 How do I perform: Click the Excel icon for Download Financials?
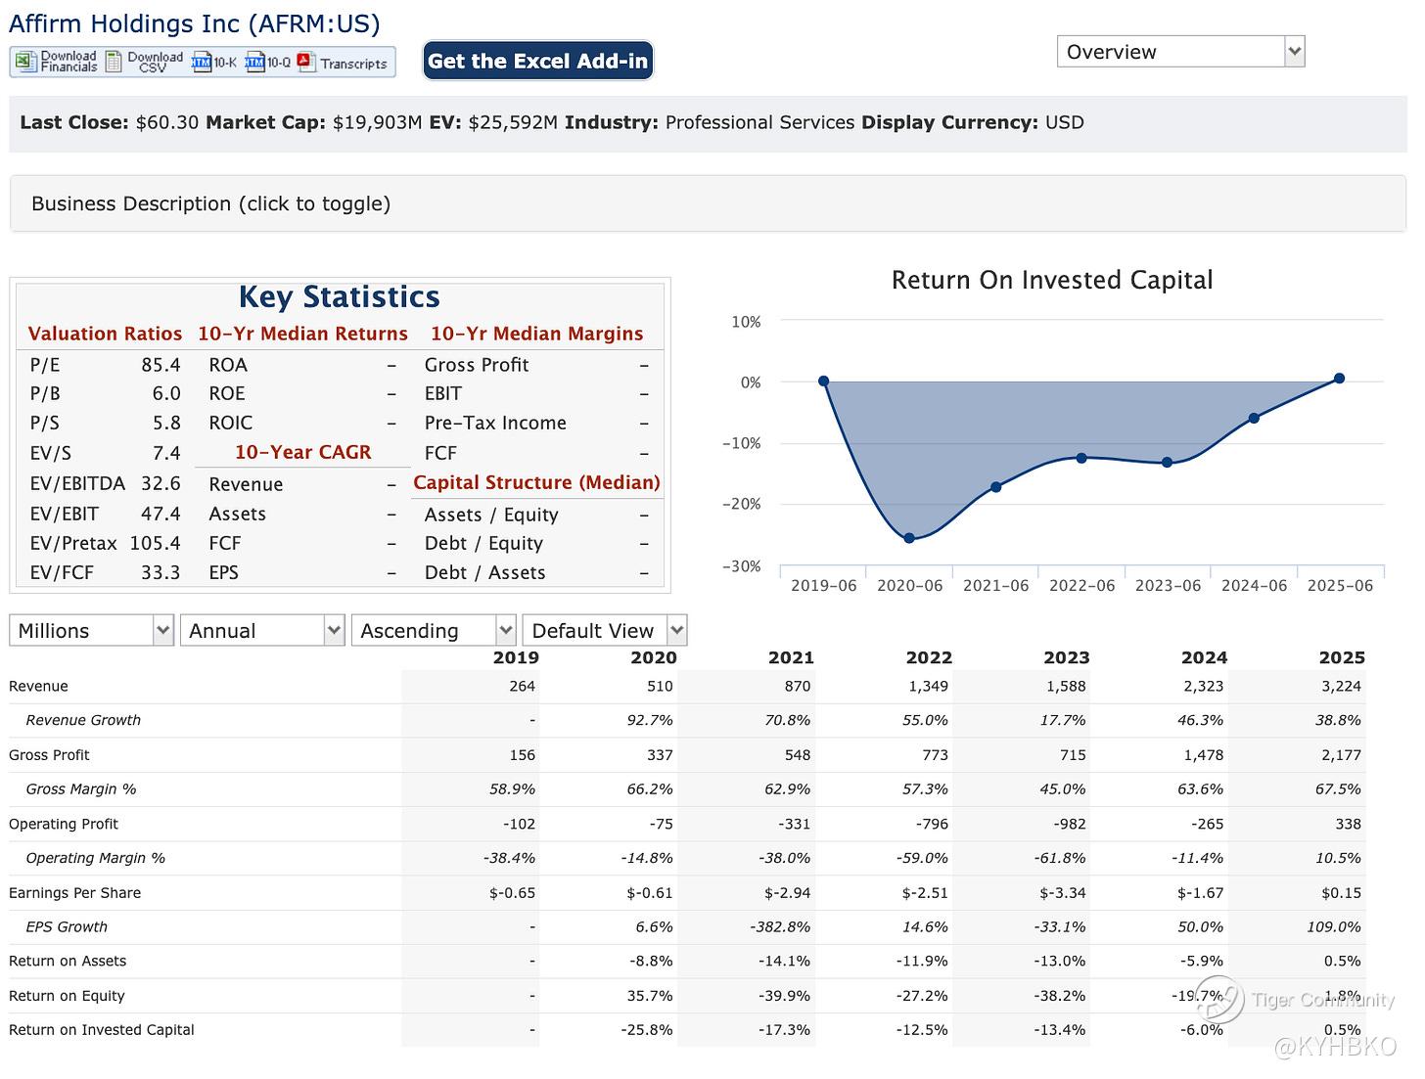click(24, 62)
